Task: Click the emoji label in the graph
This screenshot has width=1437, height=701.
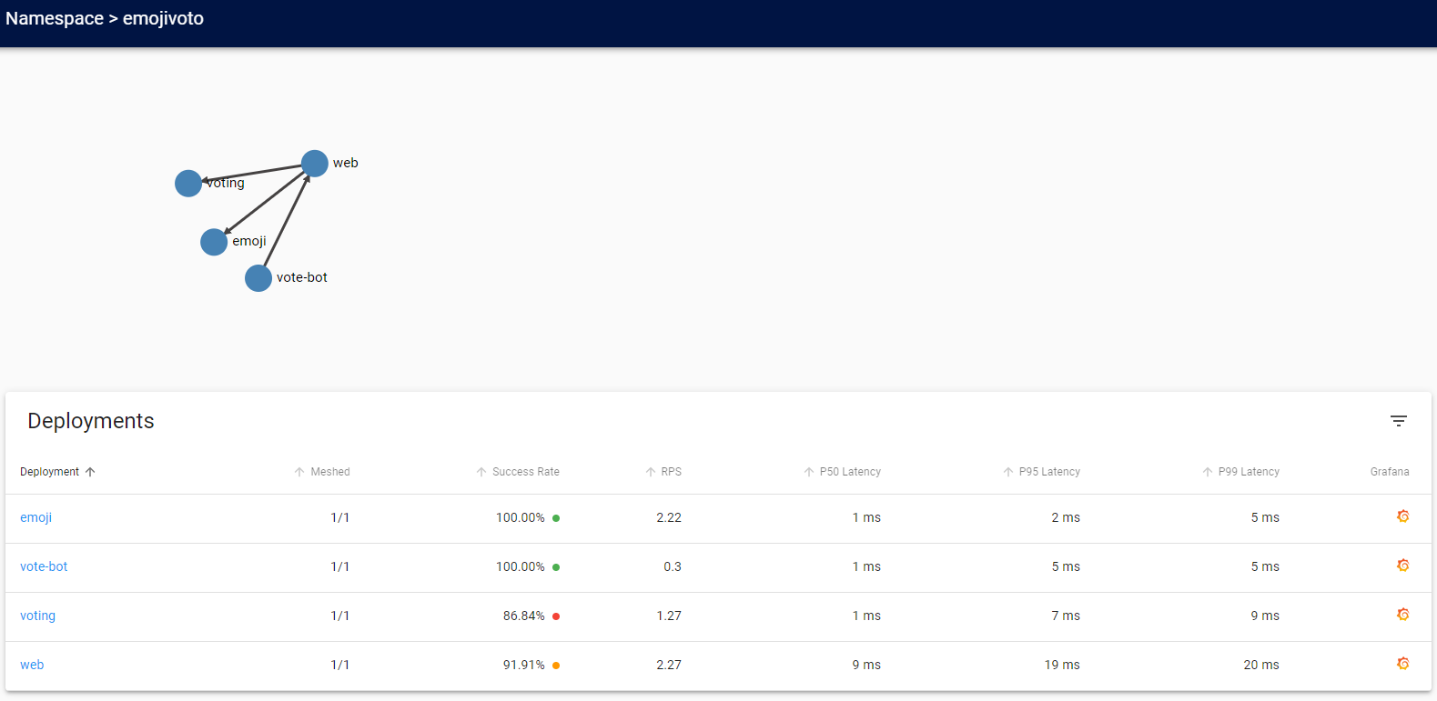Action: (x=249, y=241)
